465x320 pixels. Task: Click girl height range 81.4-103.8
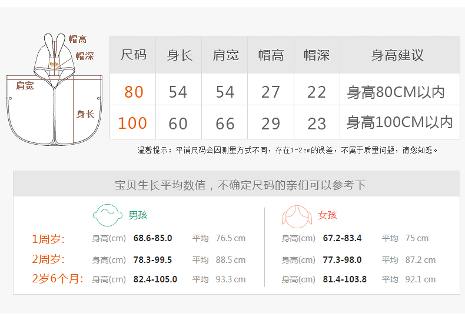pyautogui.click(x=344, y=279)
